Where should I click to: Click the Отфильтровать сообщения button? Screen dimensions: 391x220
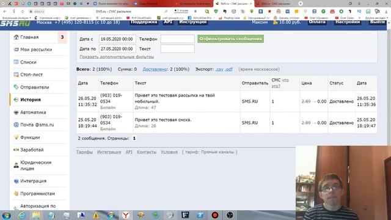[231, 38]
